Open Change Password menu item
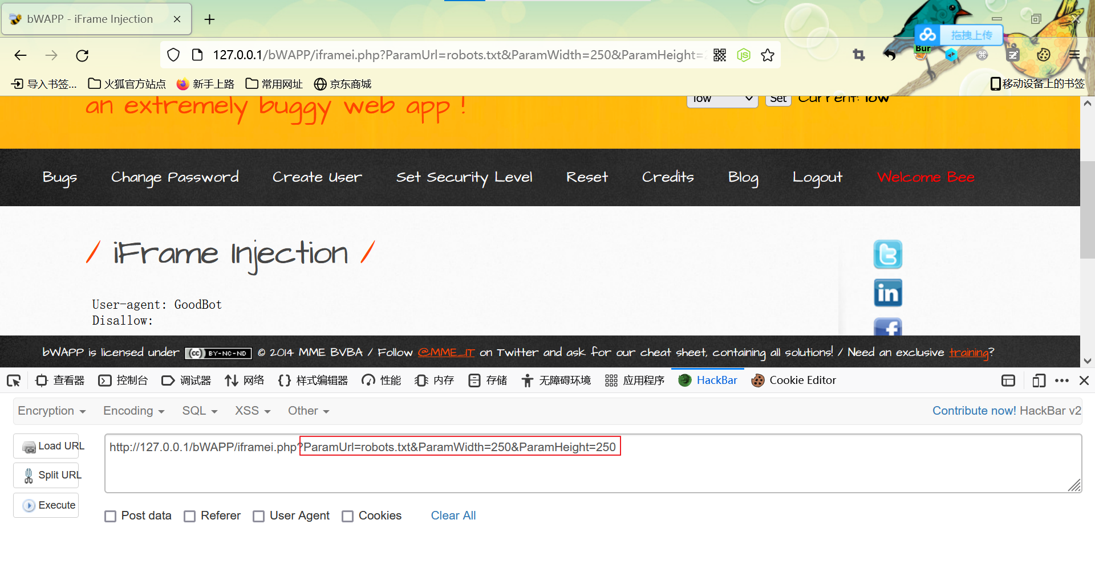This screenshot has width=1095, height=581. [175, 177]
